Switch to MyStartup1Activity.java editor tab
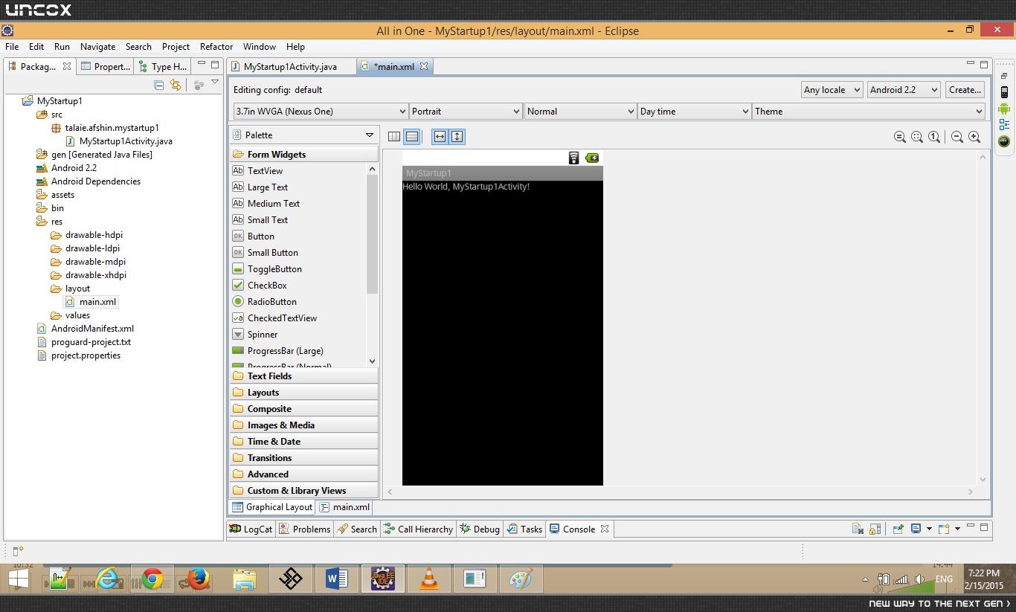This screenshot has height=612, width=1016. tap(290, 67)
